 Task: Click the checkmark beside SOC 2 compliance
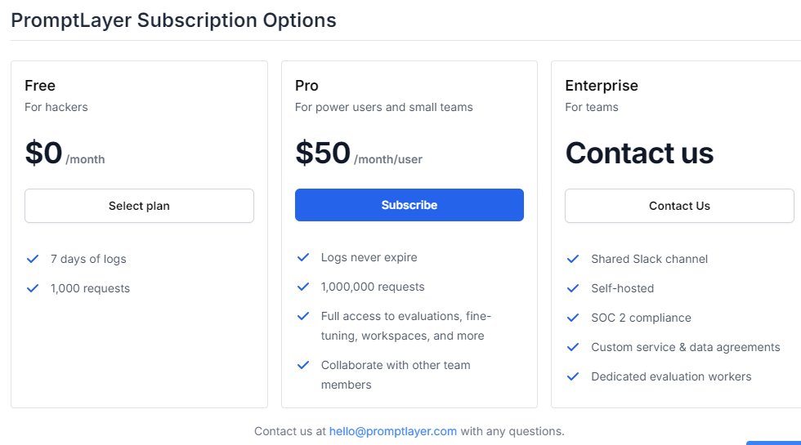573,318
